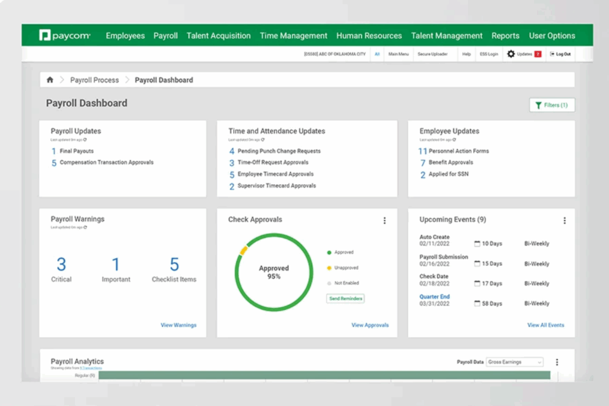Open the Employees menu
Screen dimensions: 609x406
tap(125, 36)
